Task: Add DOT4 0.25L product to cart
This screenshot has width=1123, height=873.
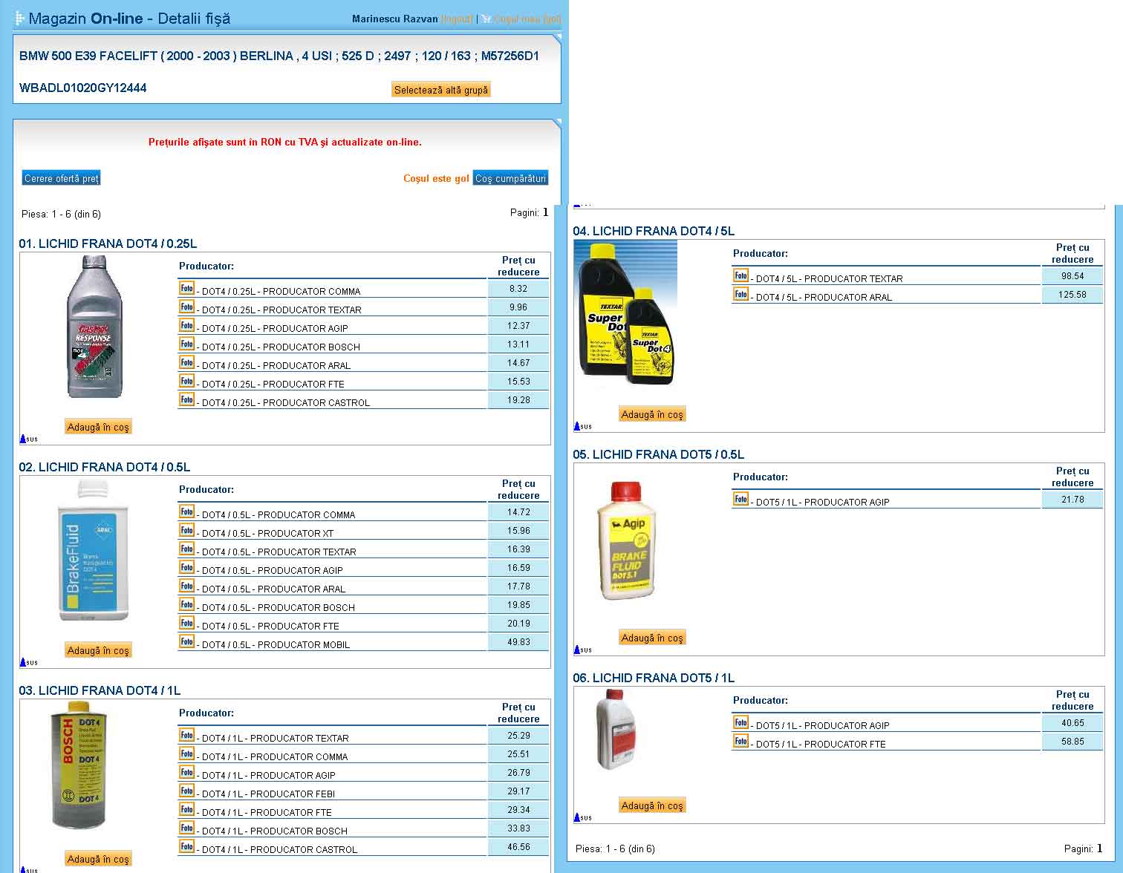Action: pyautogui.click(x=98, y=427)
